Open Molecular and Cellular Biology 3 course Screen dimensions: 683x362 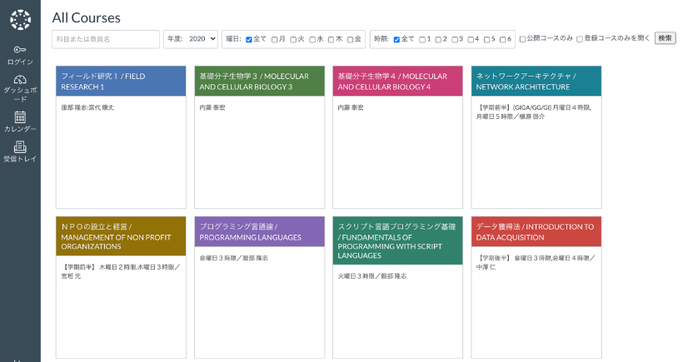[258, 81]
